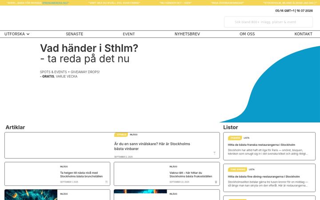Screen dimensions: 320x200
Task: Click the fork-and-knife icon on brunchställen card
Action: pyautogui.click(x=106, y=182)
